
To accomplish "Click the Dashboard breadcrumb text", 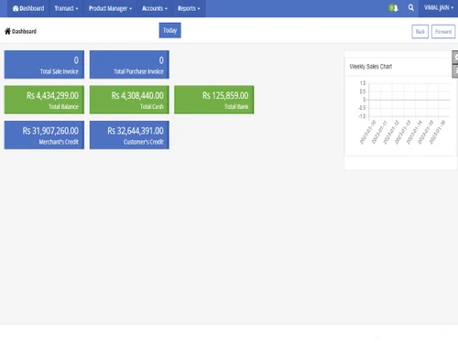I will [x=24, y=31].
